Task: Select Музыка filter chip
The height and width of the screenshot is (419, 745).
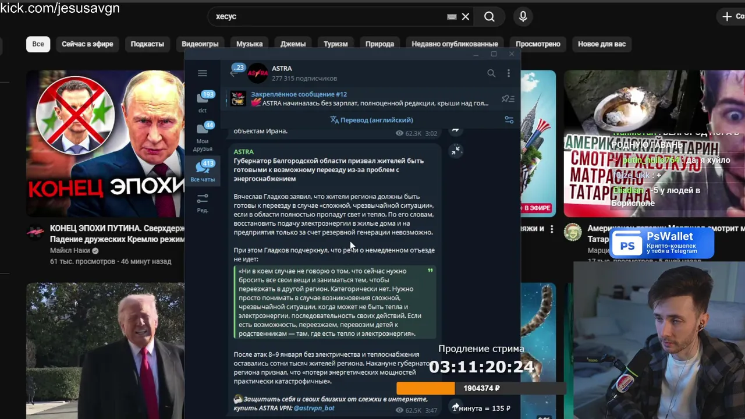Action: (249, 44)
